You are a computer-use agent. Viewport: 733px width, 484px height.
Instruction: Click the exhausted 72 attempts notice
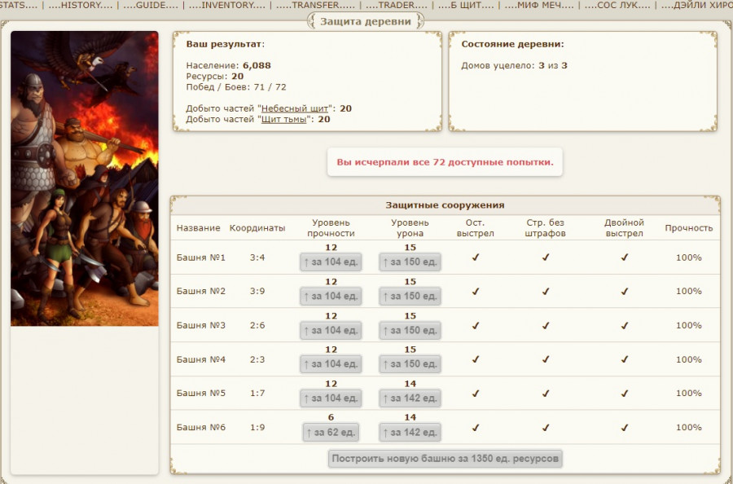tap(445, 162)
